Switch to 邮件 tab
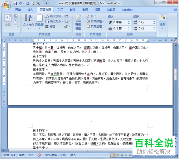This screenshot has width=179, height=159. [x=73, y=10]
